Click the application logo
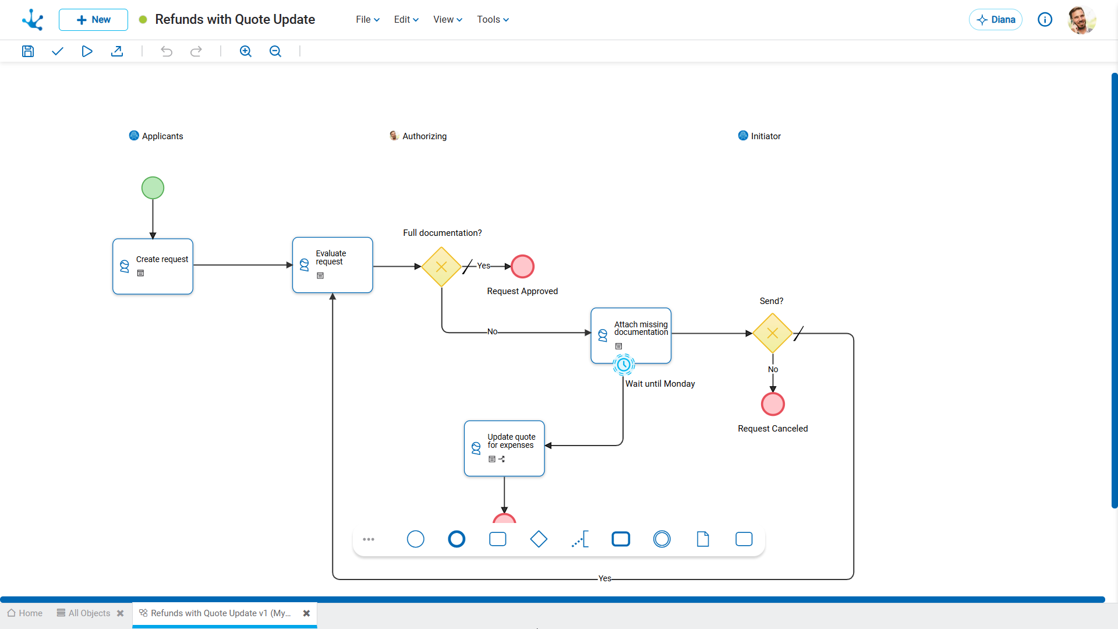This screenshot has height=629, width=1118. (x=33, y=20)
